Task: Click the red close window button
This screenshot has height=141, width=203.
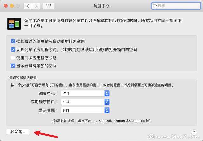Action: (6, 6)
